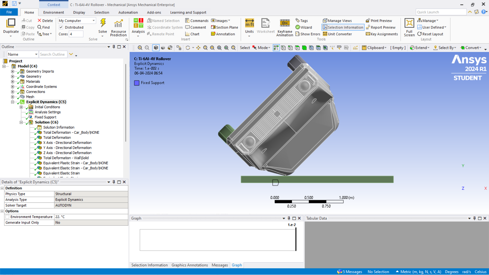Toggle the Distributed checkbox
Screen dimensions: 489x275
pyautogui.click(x=61, y=27)
